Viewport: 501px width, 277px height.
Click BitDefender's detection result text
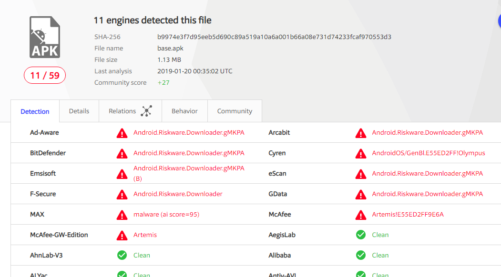click(189, 153)
